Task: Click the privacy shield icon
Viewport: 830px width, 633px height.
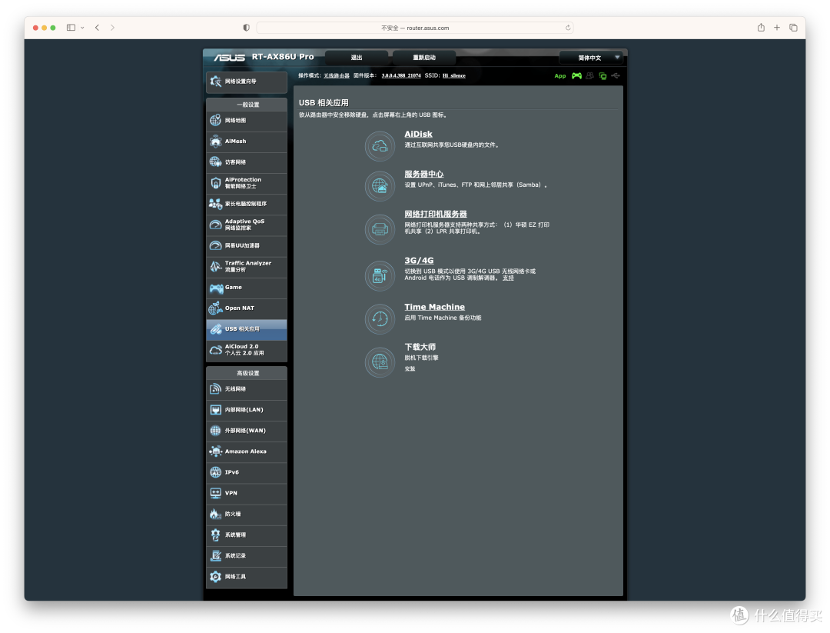Action: (x=246, y=28)
